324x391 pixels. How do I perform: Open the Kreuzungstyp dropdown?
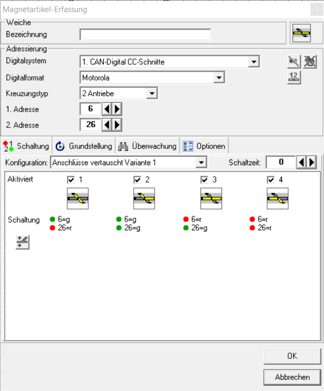(x=151, y=94)
